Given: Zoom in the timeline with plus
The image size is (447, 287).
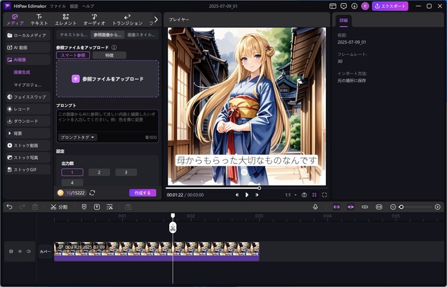Looking at the screenshot, I should [438, 207].
